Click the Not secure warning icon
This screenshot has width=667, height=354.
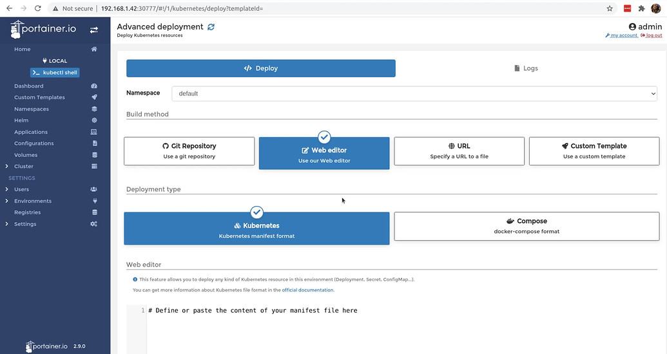[x=55, y=8]
